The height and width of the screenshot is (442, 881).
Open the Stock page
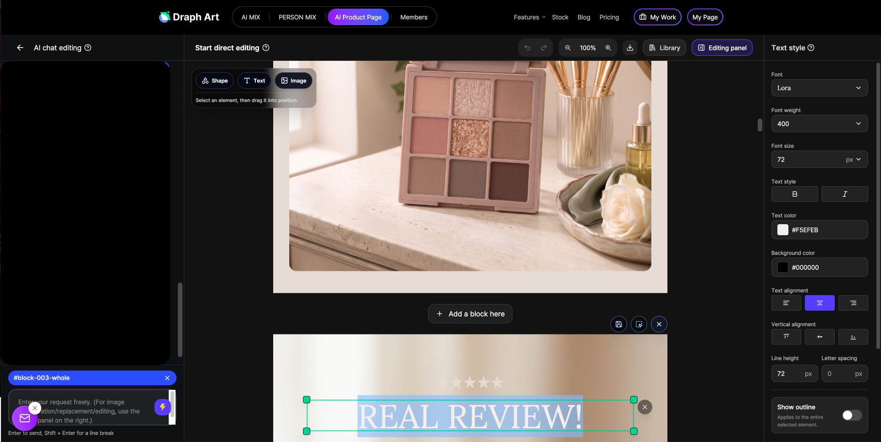(560, 17)
